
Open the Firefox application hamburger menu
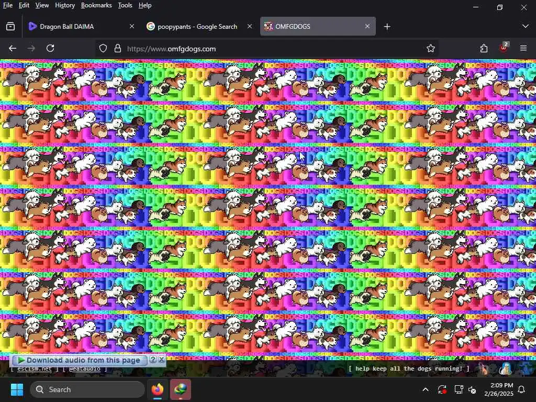click(523, 49)
